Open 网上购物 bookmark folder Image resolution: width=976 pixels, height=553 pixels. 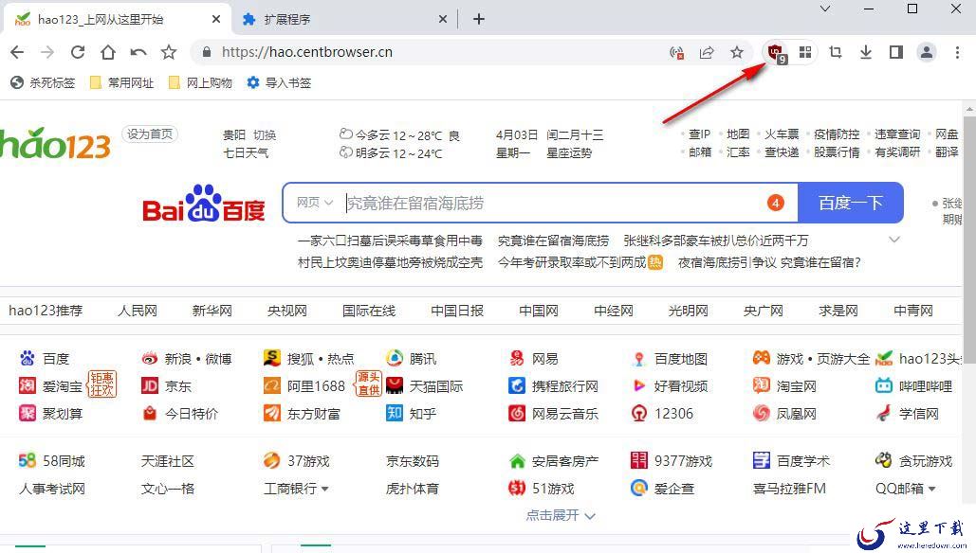tap(200, 82)
